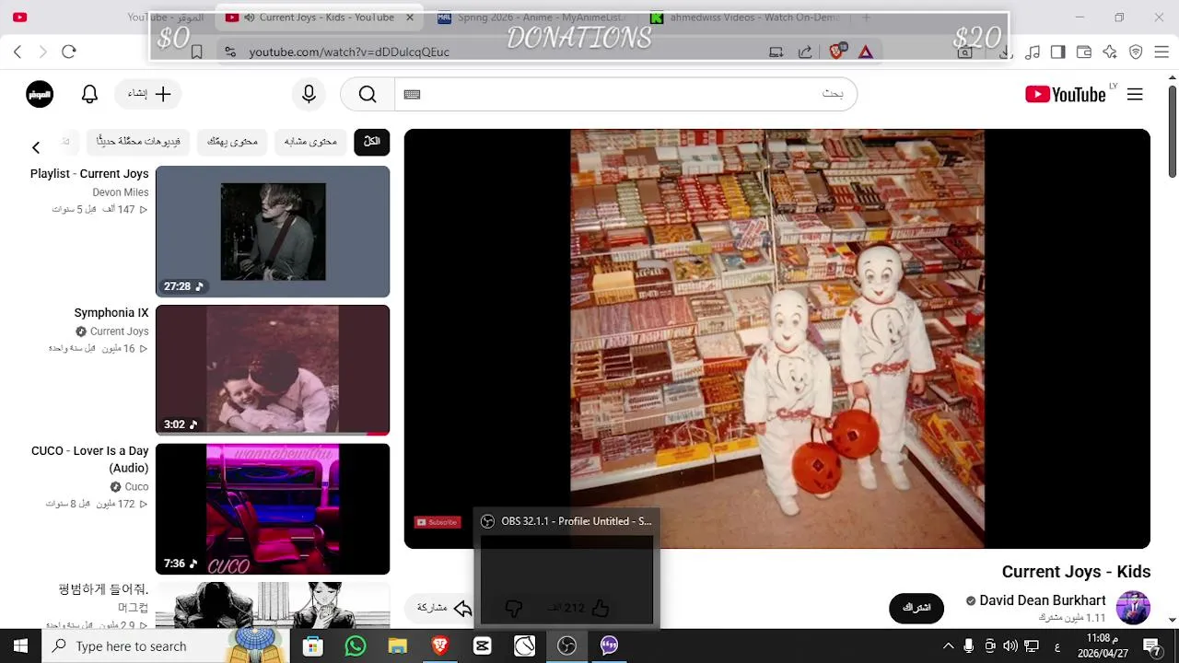Reload the current YouTube page
Screen dimensions: 1179x663
(68, 52)
